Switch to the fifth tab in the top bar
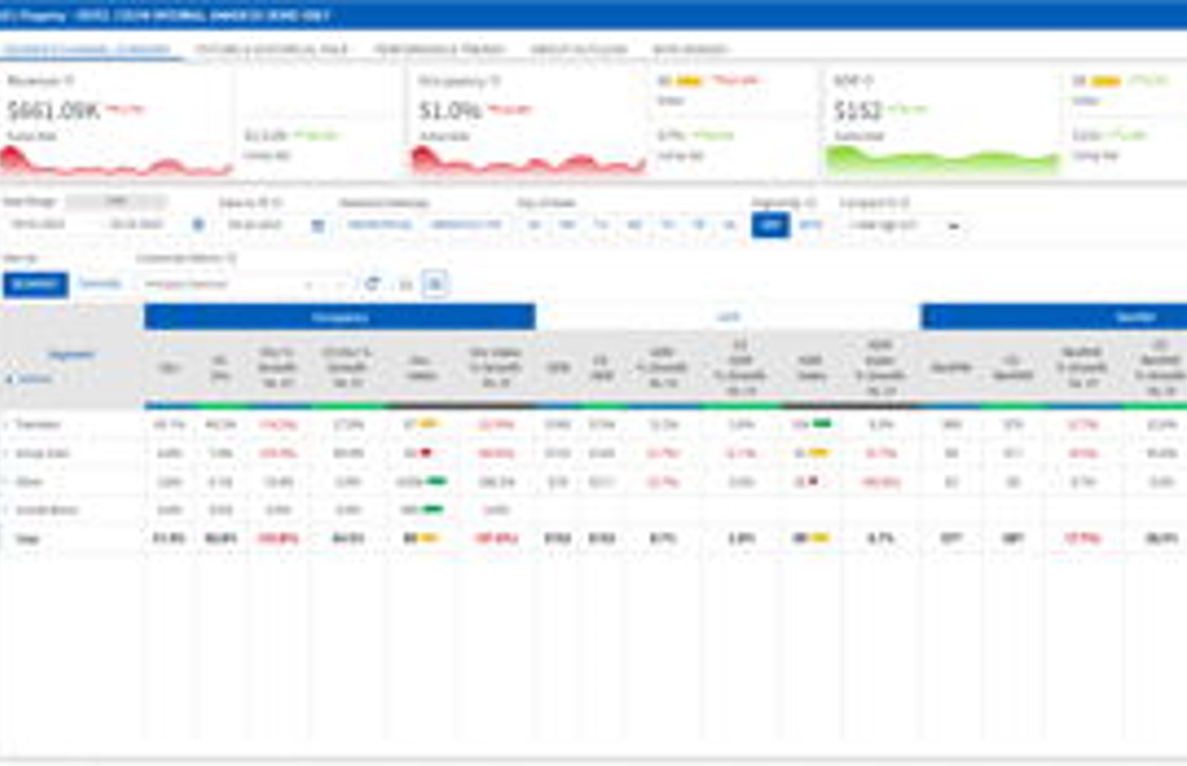Screen dimensions: 1187x766 click(x=690, y=50)
